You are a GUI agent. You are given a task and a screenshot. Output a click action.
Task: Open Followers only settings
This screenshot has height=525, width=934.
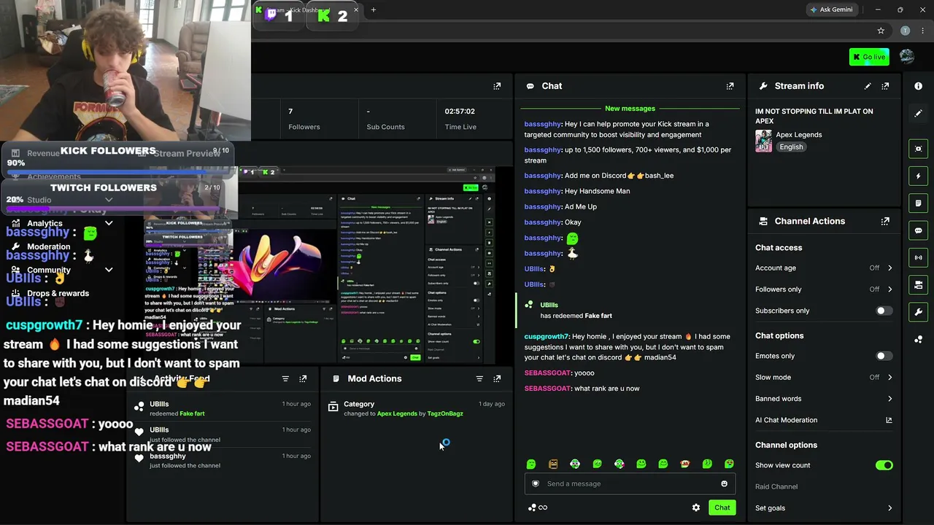(x=824, y=289)
